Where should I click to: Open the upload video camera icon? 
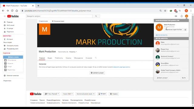(176, 16)
